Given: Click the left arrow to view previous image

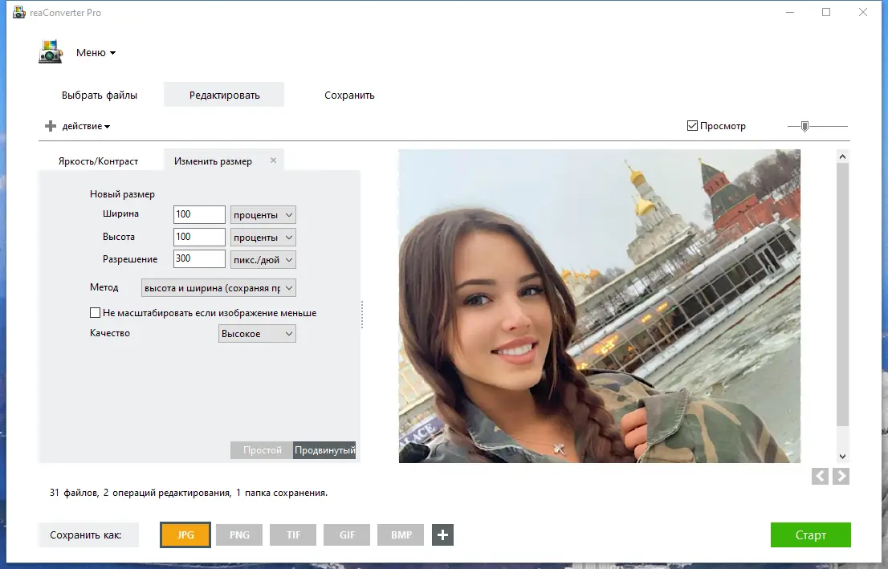Looking at the screenshot, I should click(x=820, y=476).
